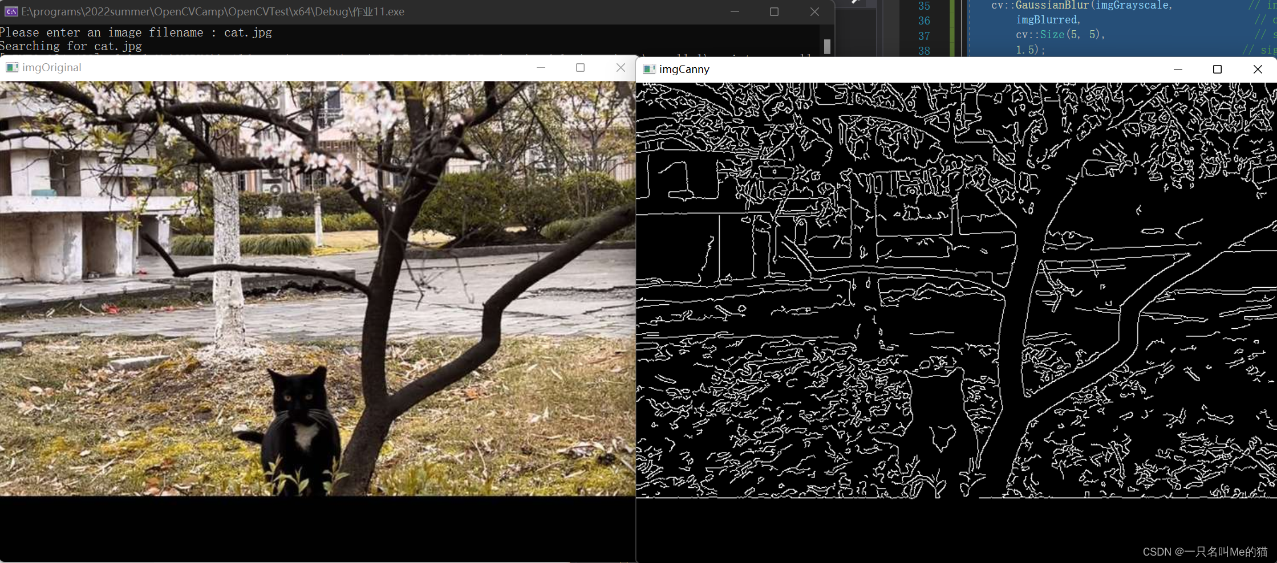Maximize the console window 作业11.exe
This screenshot has height=563, width=1277.
pyautogui.click(x=774, y=11)
